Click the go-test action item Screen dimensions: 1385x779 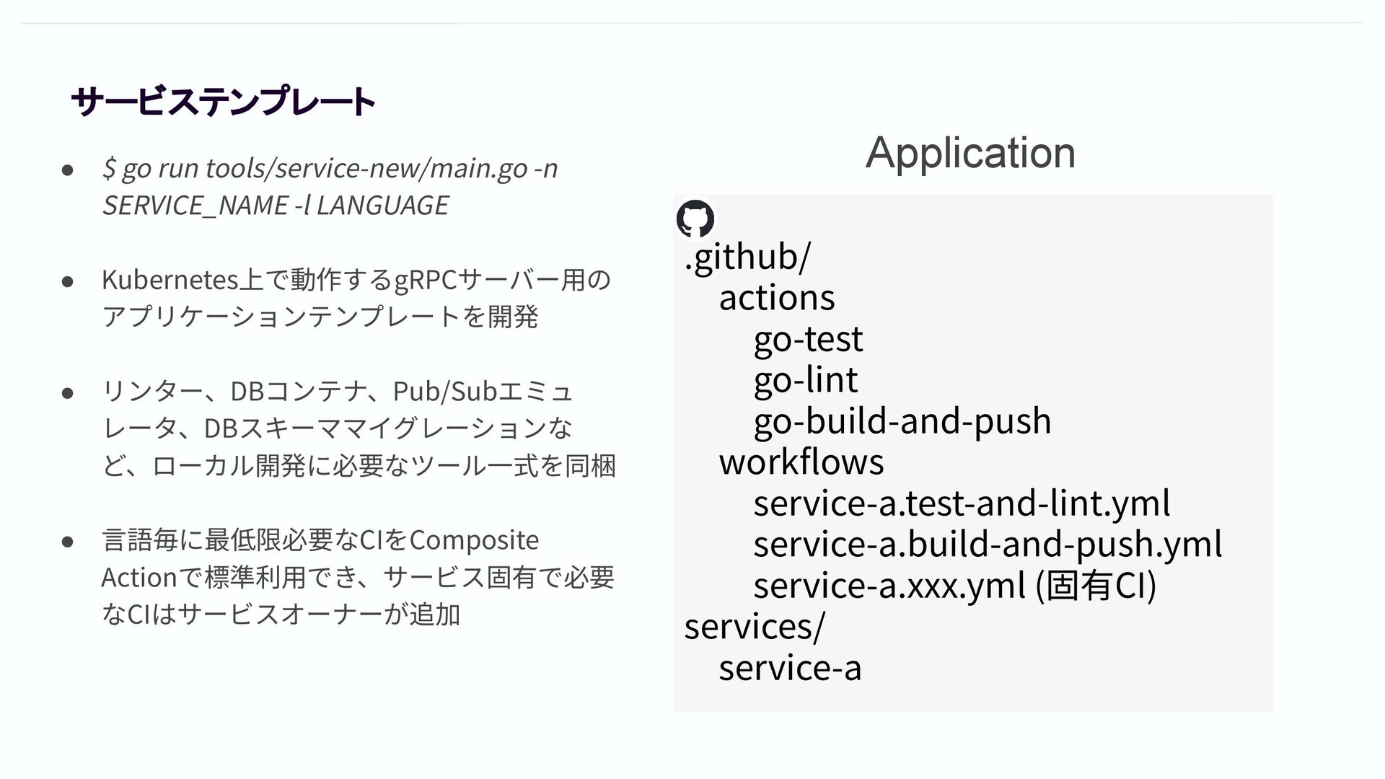pyautogui.click(x=808, y=339)
